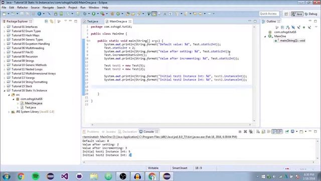Open the Package Explorer View Menu triangle
The image size is (321, 181).
(66, 21)
